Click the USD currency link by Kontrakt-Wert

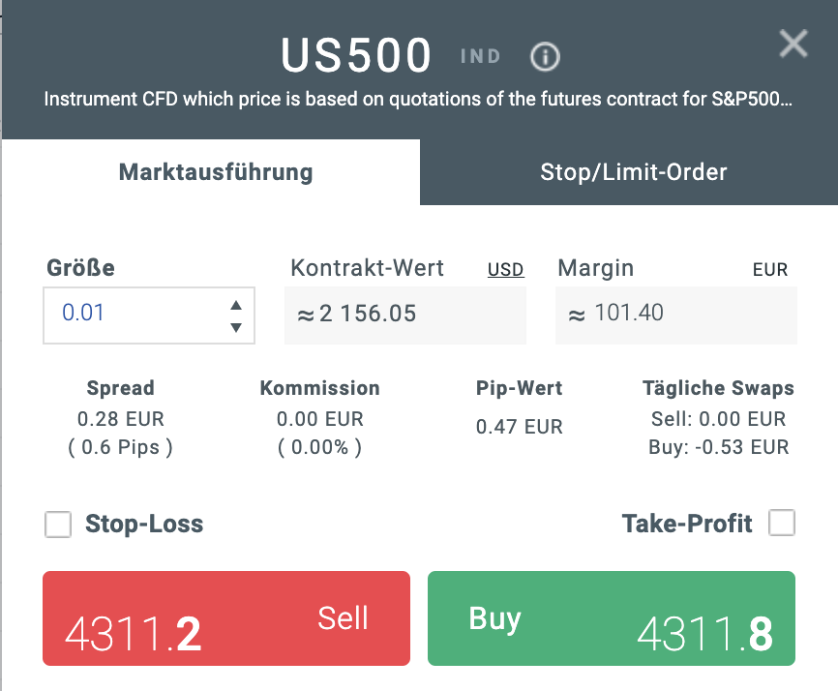[x=505, y=269]
